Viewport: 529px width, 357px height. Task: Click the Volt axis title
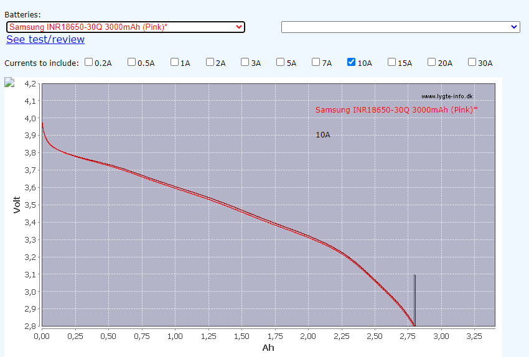point(17,205)
